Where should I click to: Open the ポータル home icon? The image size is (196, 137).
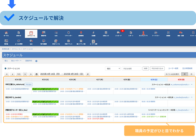(x=6, y=33)
